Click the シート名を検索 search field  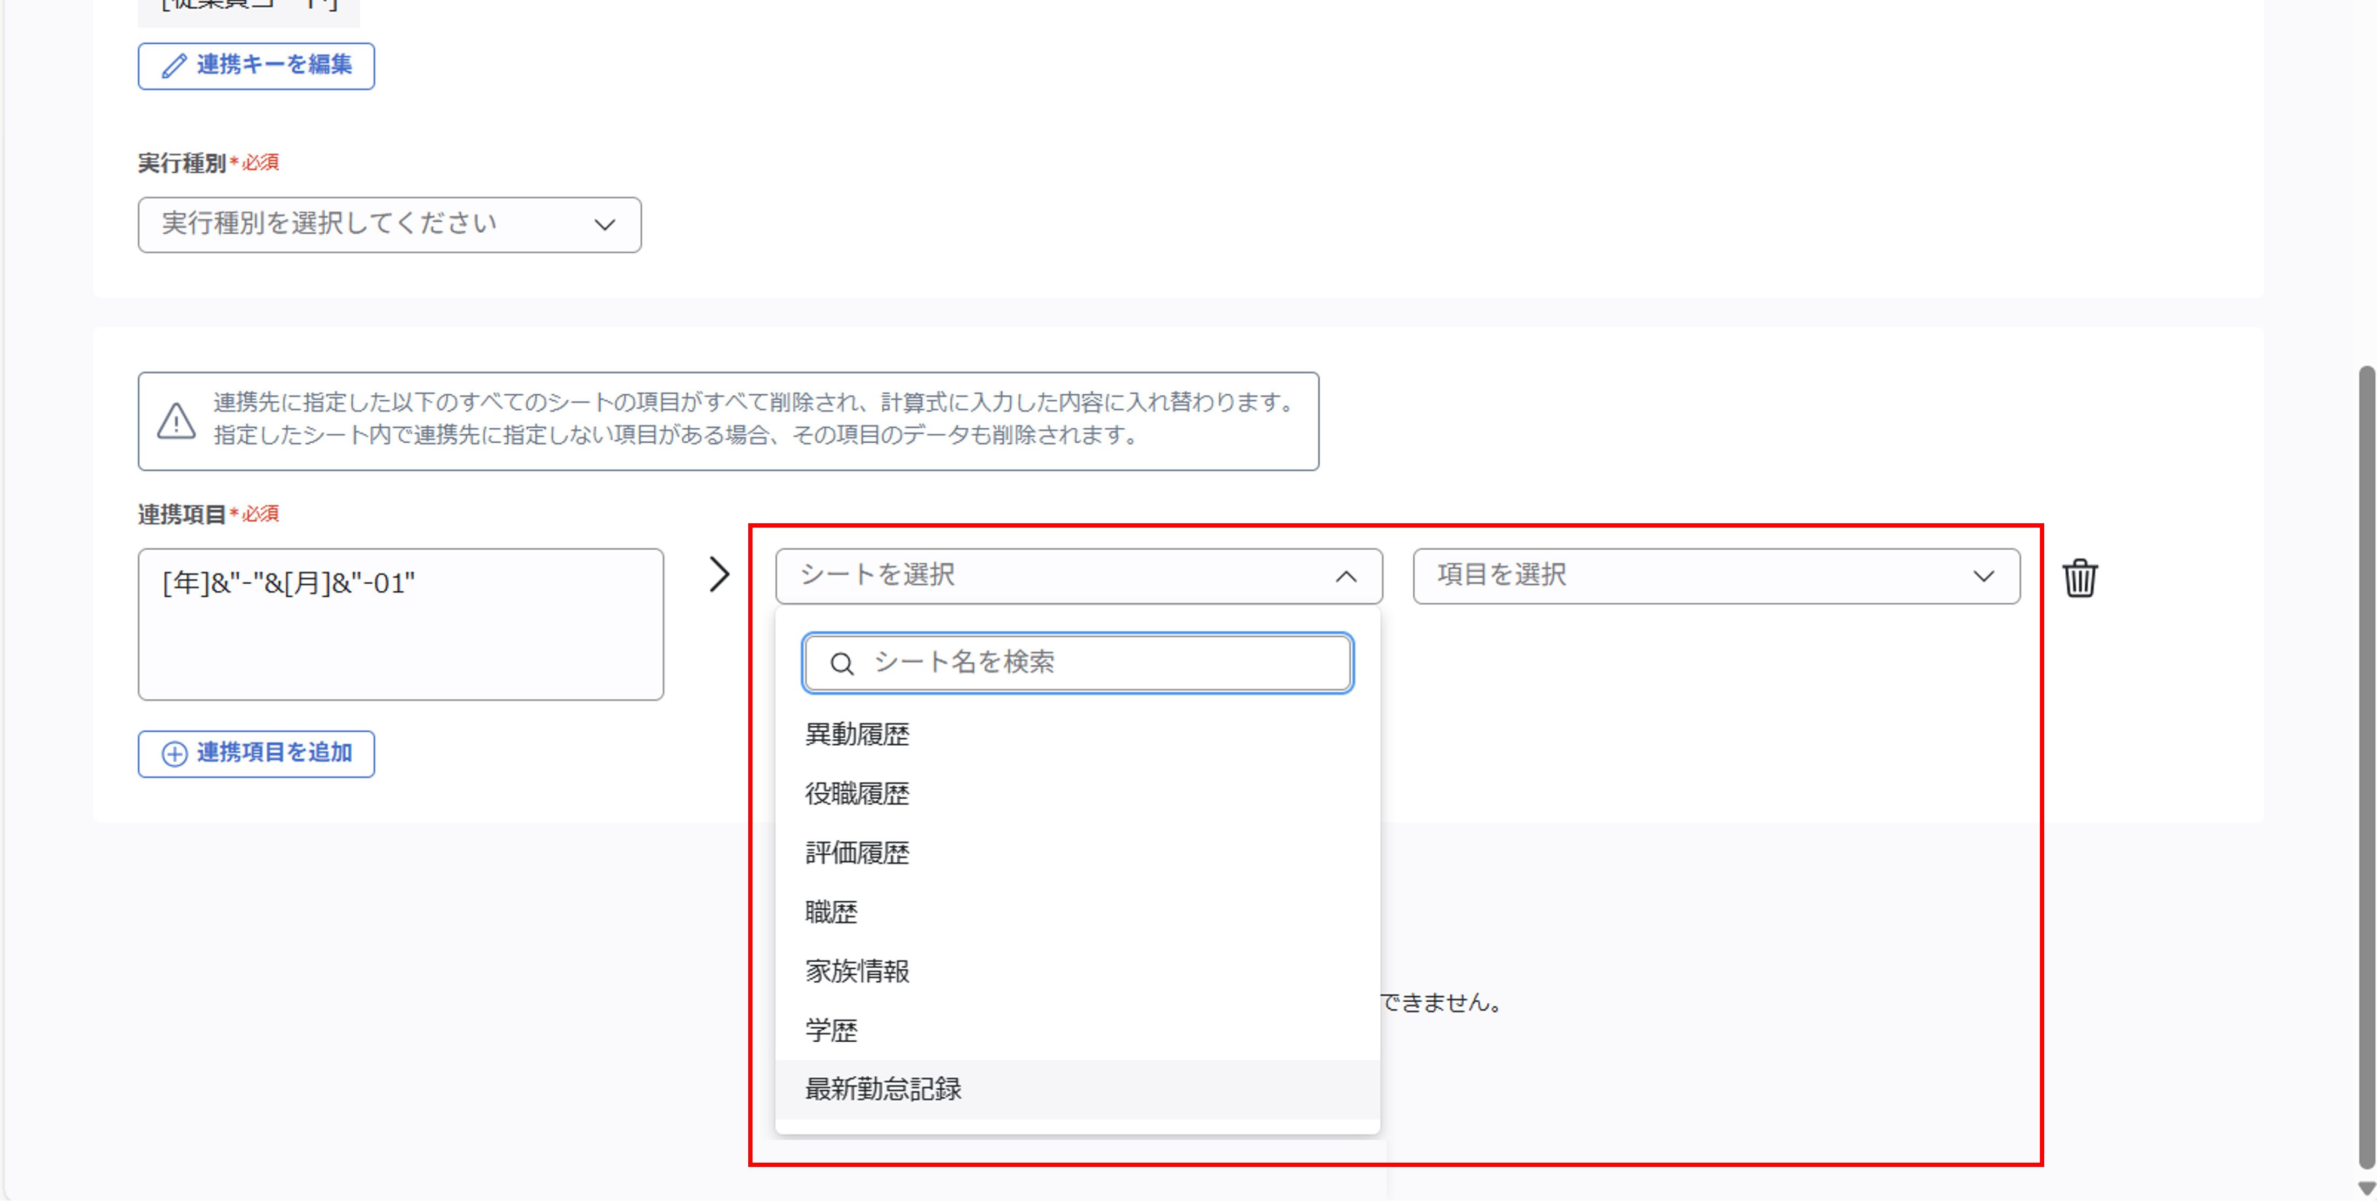1075,662
